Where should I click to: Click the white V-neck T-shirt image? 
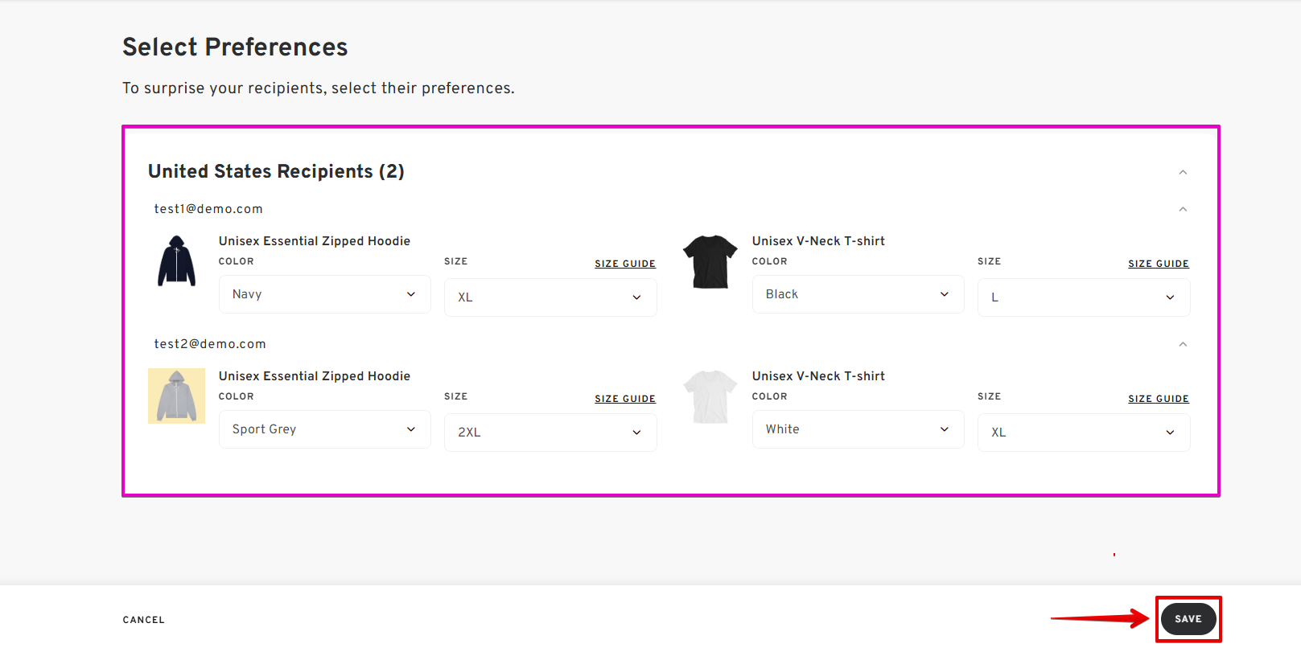click(710, 396)
